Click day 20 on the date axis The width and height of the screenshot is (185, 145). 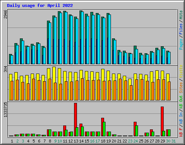point(114,141)
